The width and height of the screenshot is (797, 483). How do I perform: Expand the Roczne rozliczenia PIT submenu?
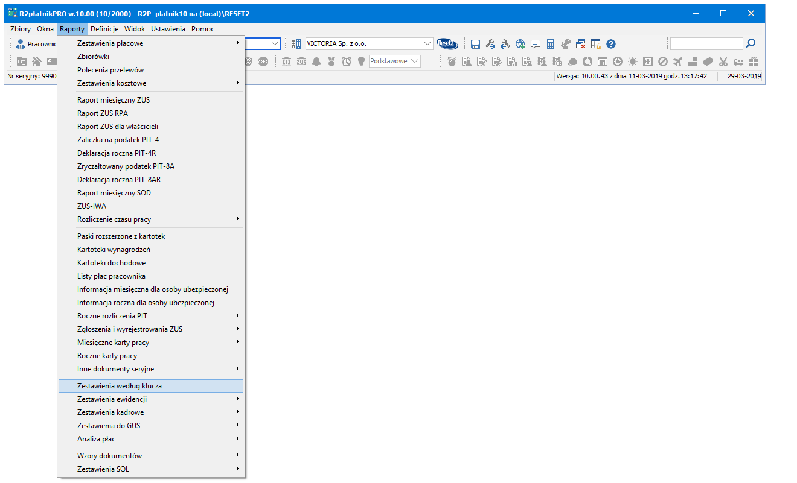(x=151, y=316)
